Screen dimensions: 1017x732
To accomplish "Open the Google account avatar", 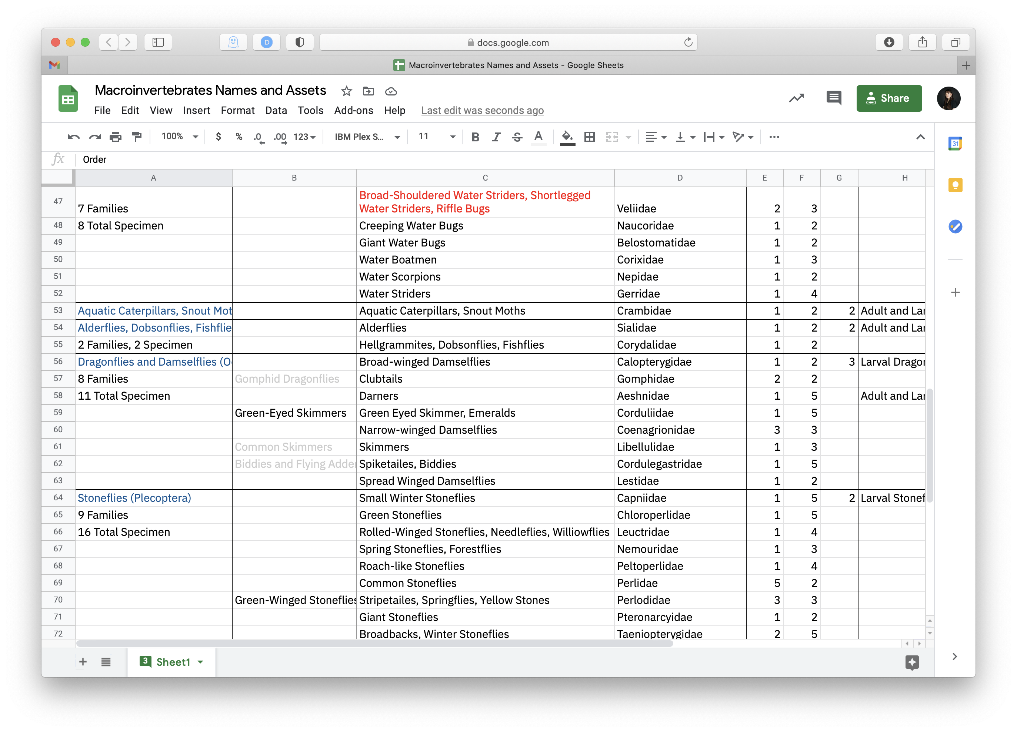I will pyautogui.click(x=948, y=98).
